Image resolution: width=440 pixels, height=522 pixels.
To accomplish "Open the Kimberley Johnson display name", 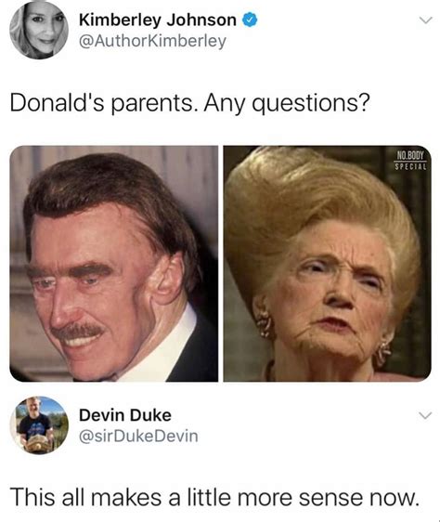I will (158, 20).
